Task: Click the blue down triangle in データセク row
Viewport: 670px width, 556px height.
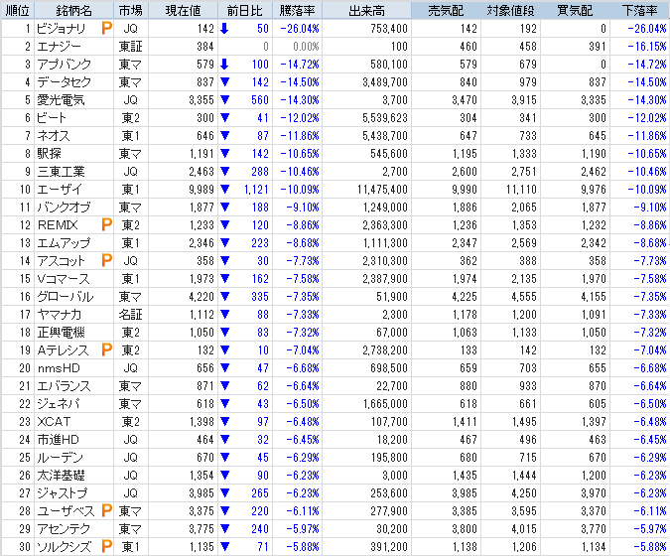Action: 224,81
